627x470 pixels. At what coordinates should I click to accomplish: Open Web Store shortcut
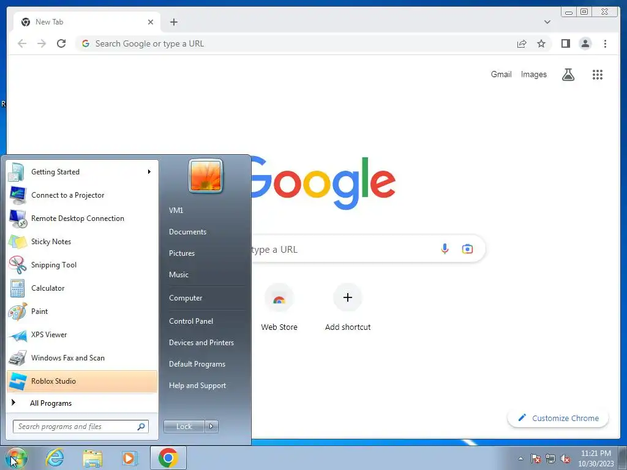[x=279, y=308]
